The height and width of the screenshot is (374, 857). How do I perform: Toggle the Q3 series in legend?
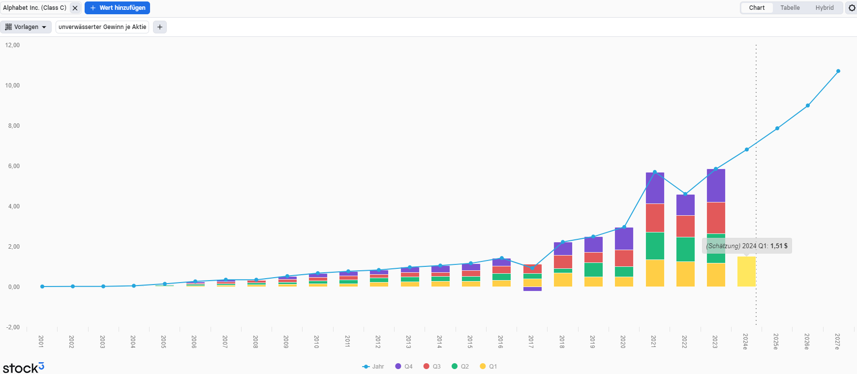(x=432, y=367)
